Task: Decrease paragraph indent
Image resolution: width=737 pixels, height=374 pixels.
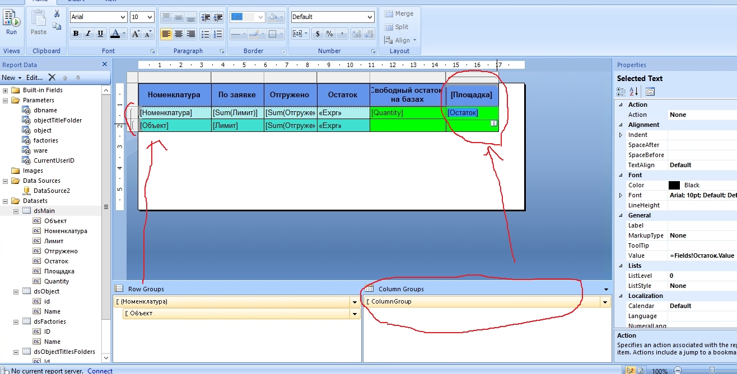Action: pos(206,17)
